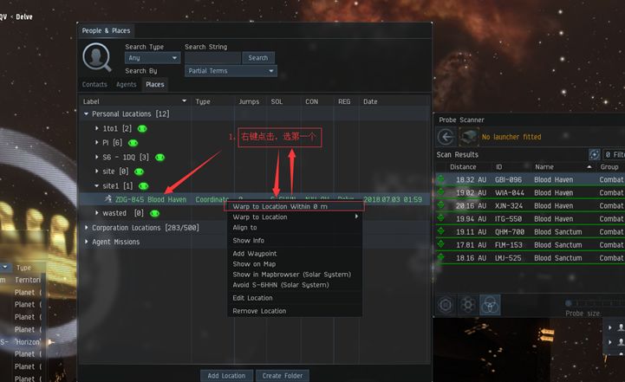Click the probe launcher icon in Probe Scanner
Image resolution: width=625 pixels, height=382 pixels.
(469, 137)
